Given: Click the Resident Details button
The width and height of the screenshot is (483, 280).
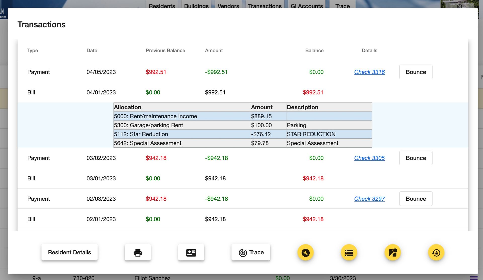Looking at the screenshot, I should coord(69,252).
